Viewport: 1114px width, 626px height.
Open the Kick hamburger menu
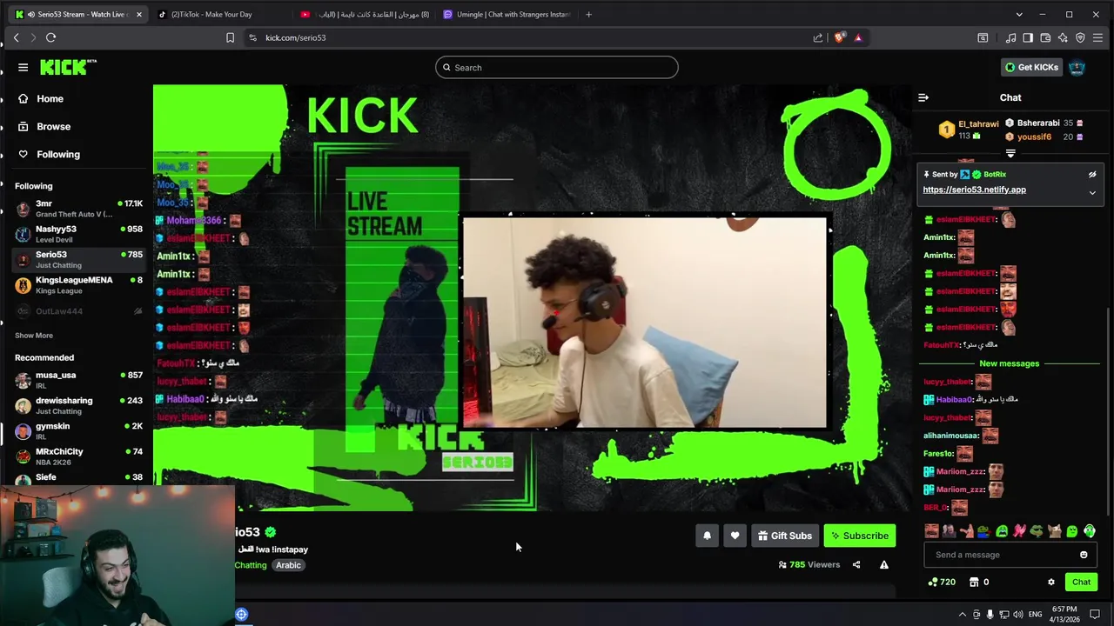pos(23,67)
